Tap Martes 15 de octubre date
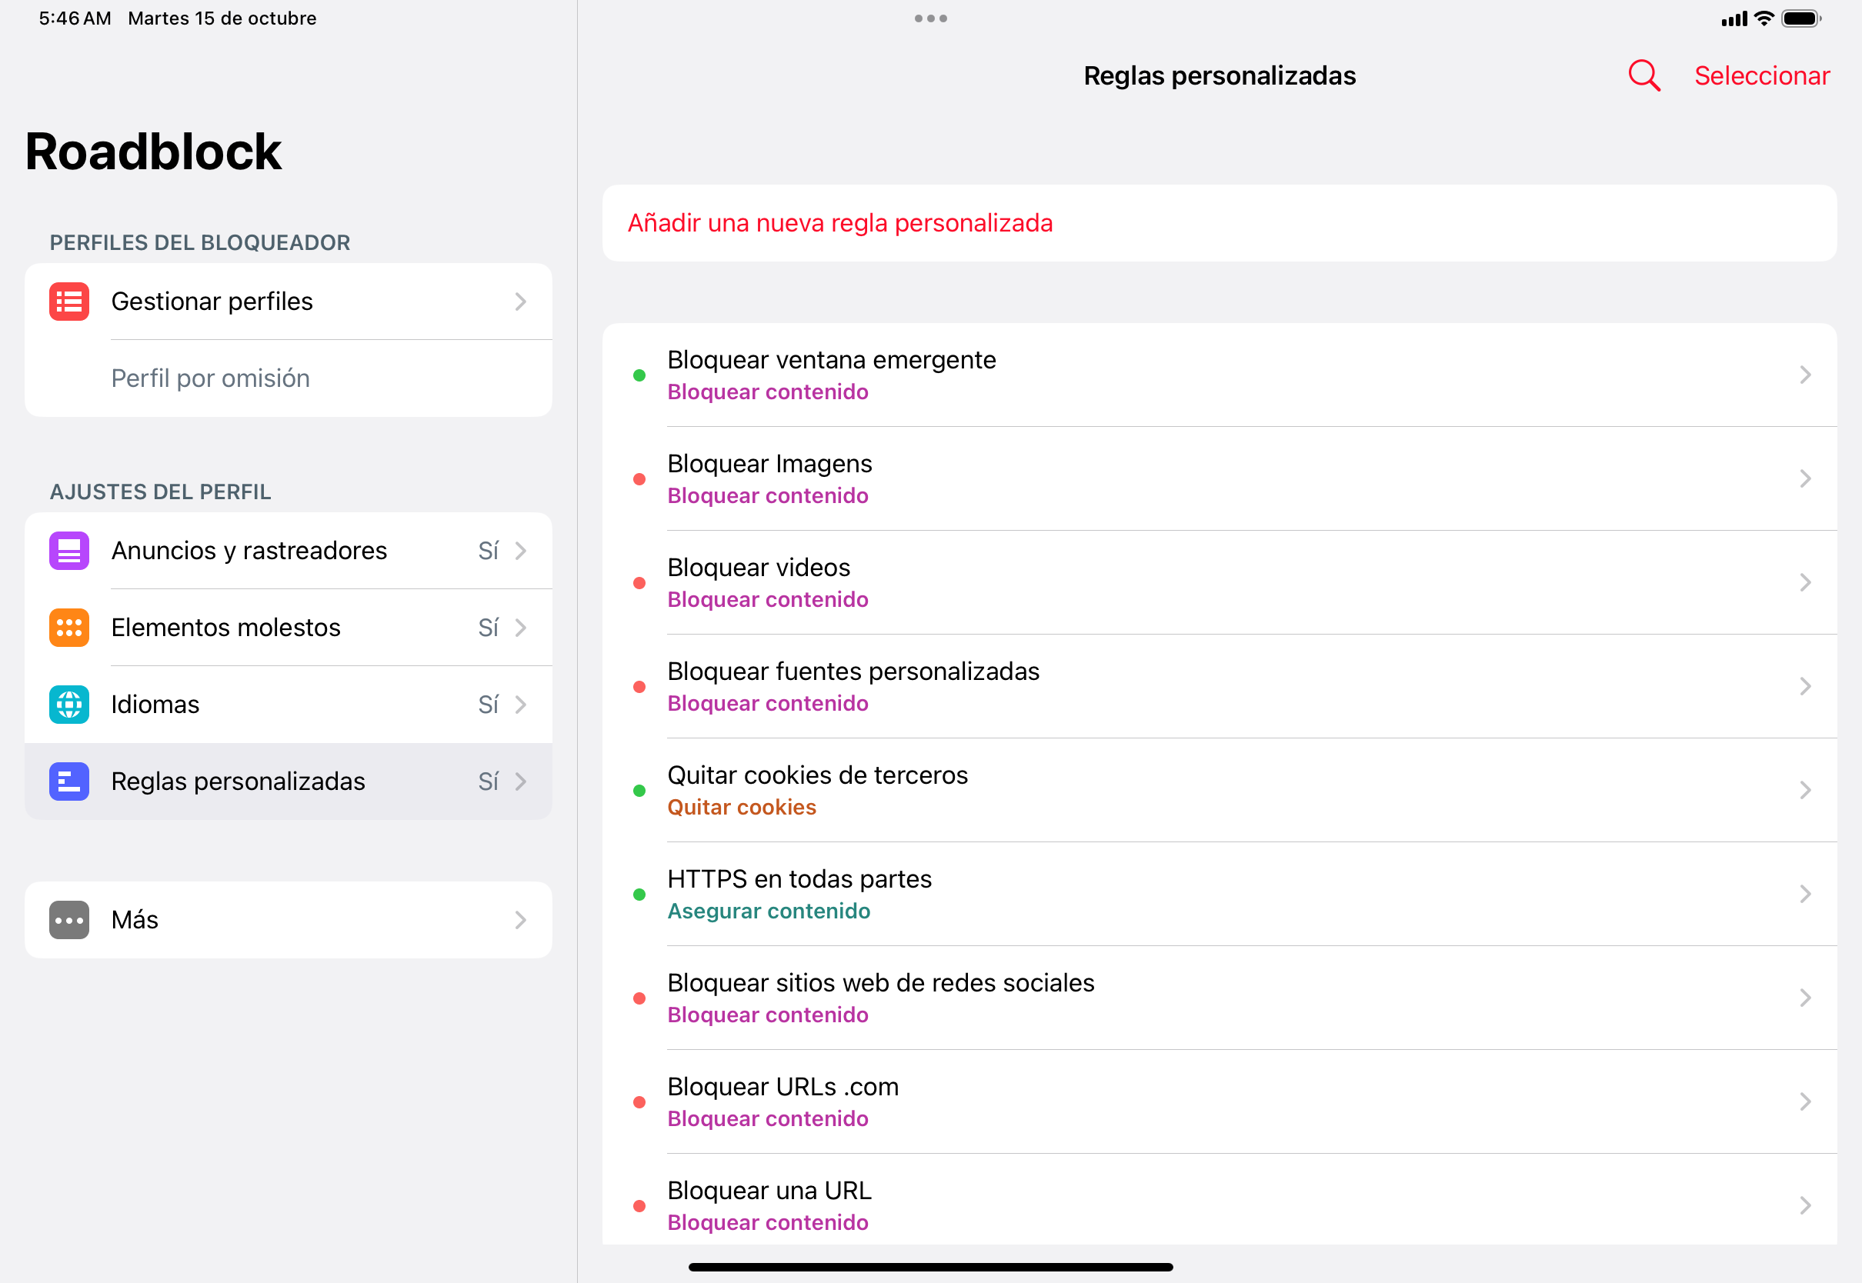The image size is (1862, 1283). point(222,18)
